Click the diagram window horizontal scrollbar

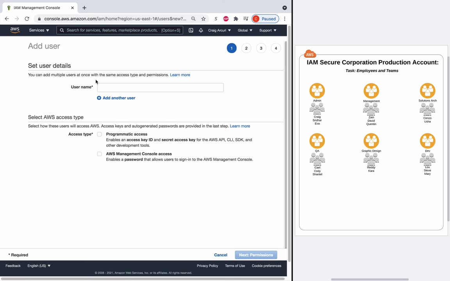[x=370, y=279]
